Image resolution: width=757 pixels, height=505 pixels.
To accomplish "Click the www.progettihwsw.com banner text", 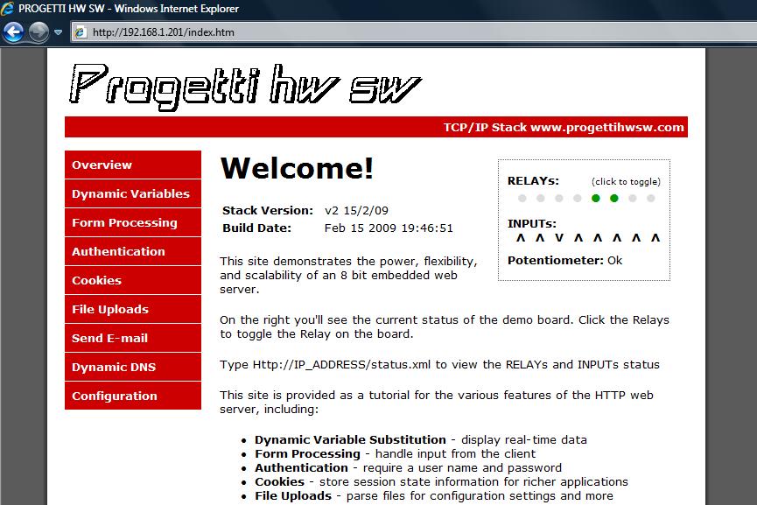I will [x=606, y=128].
